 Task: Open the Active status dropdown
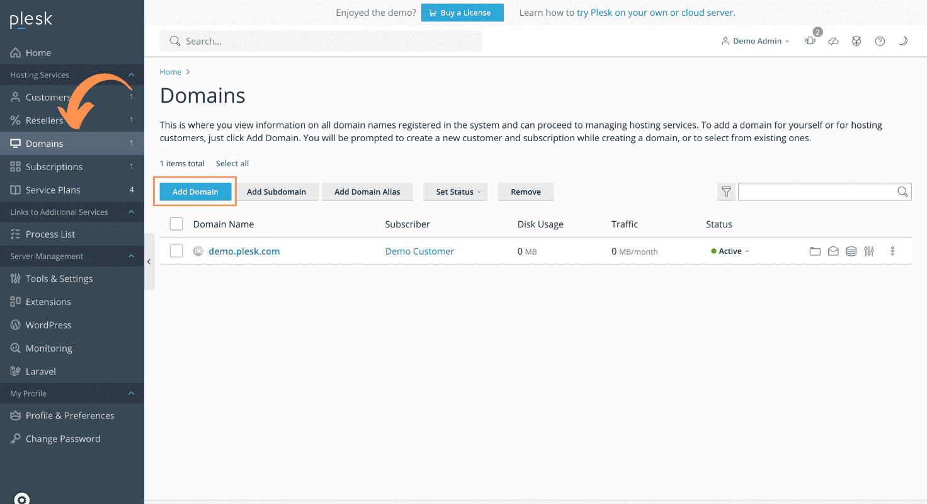pos(731,251)
